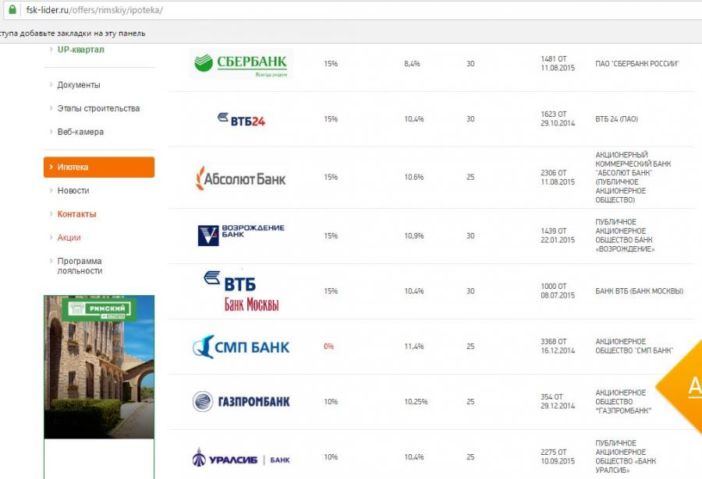
Task: Select the Абсолют Банк logo
Action: point(241,178)
